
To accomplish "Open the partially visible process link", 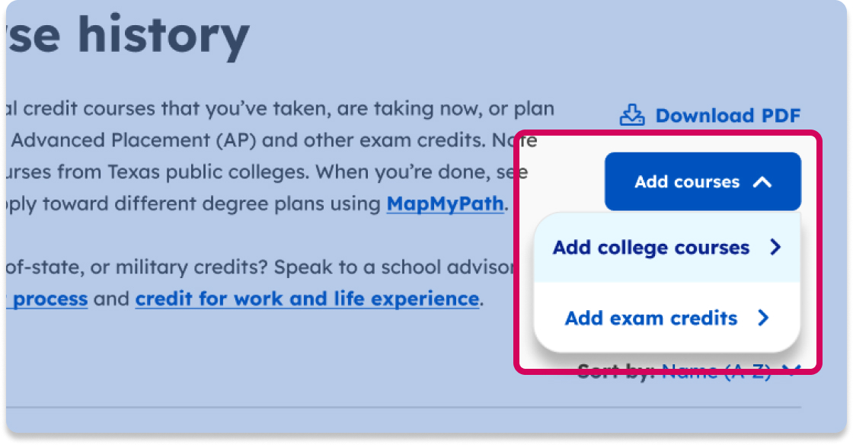I will click(50, 299).
